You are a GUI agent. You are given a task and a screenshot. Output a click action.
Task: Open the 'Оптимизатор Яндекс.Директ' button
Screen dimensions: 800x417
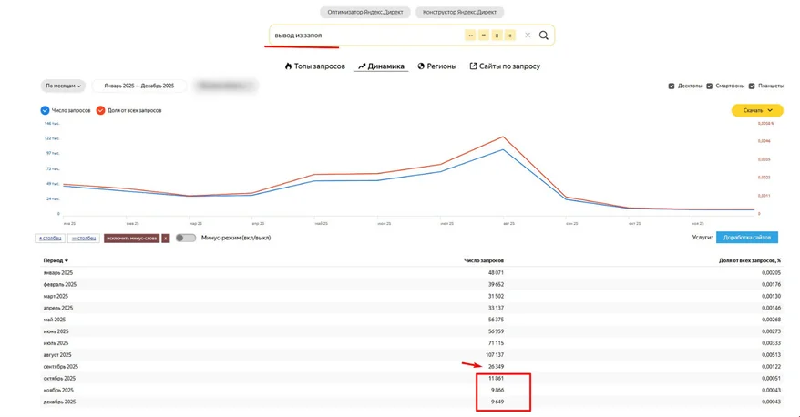click(x=365, y=12)
